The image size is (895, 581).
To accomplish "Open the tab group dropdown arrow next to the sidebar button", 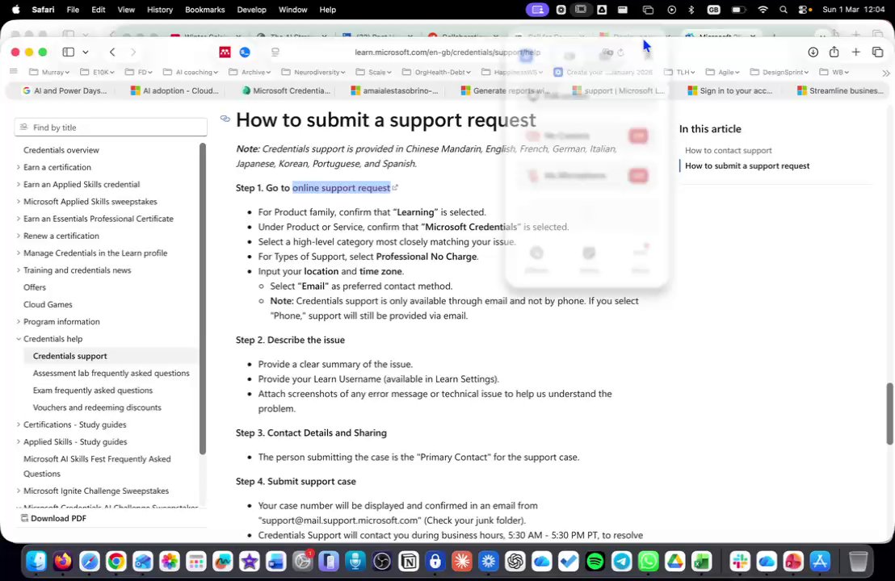I will 86,52.
